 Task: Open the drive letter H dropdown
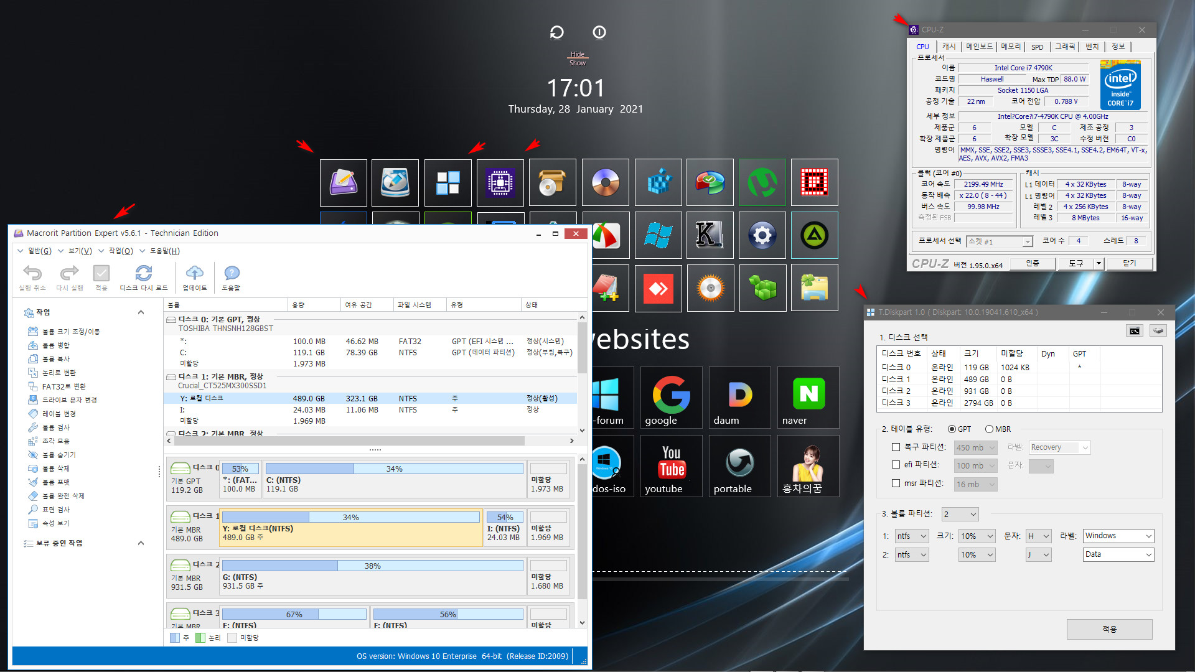1039,536
